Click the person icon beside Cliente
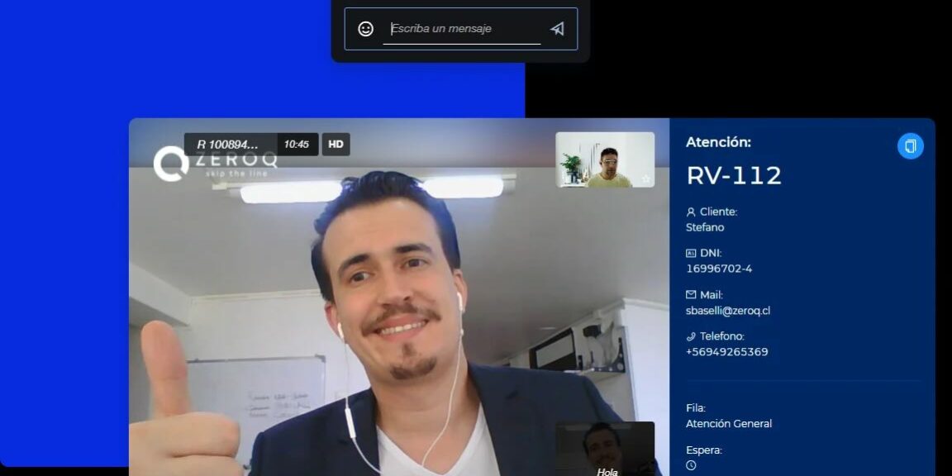The width and height of the screenshot is (952, 476). (691, 212)
